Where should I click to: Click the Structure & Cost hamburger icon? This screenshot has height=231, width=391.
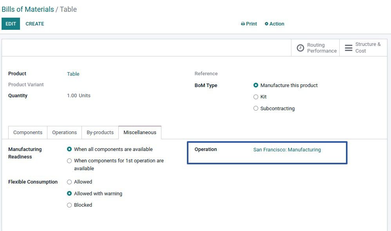pyautogui.click(x=348, y=48)
